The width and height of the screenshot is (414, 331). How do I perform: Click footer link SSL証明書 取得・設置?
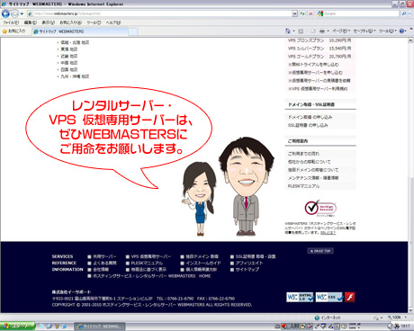[256, 256]
